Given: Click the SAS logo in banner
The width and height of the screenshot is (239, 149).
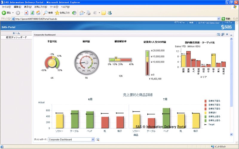Looking at the screenshot, I should [x=226, y=27].
